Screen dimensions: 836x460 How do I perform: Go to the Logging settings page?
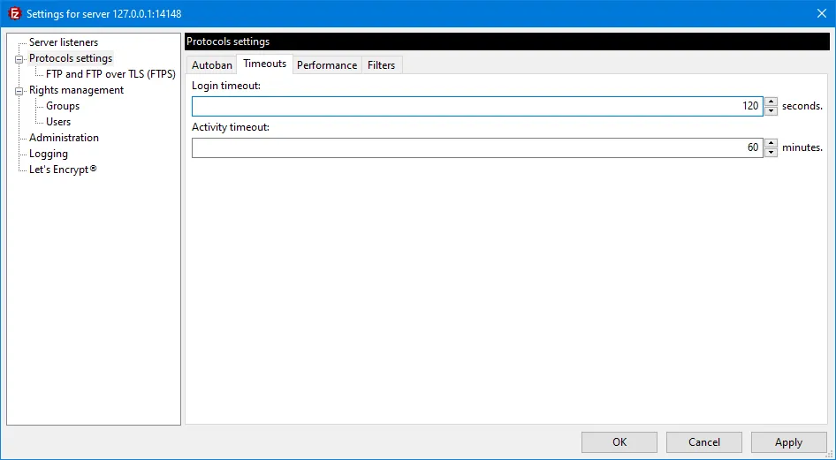[x=49, y=154]
